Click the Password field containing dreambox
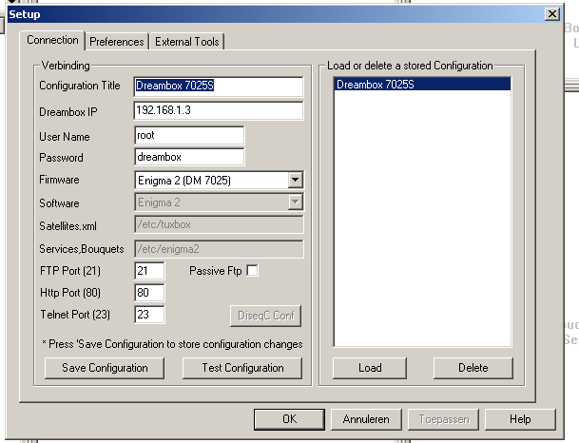Screen dimensions: 579x443 coord(189,157)
